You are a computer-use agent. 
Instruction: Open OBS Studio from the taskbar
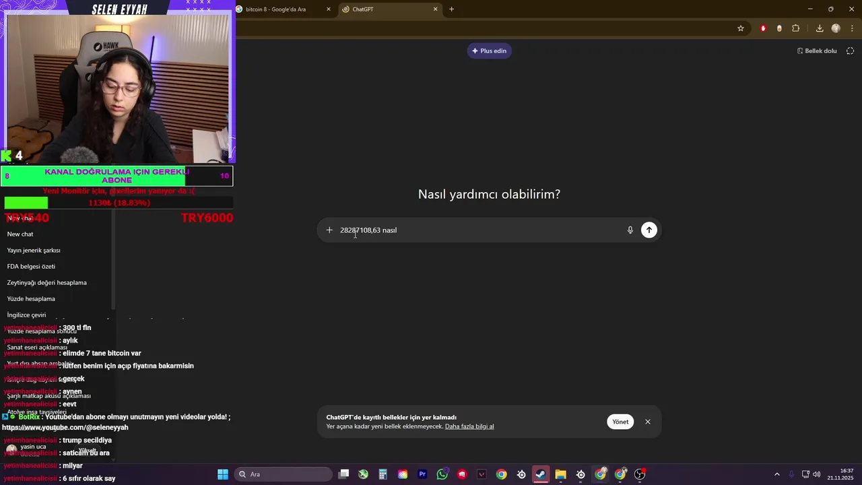coord(640,474)
